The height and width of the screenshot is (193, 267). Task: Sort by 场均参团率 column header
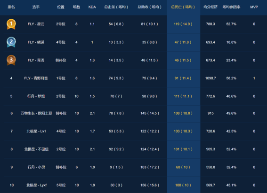coord(231,7)
